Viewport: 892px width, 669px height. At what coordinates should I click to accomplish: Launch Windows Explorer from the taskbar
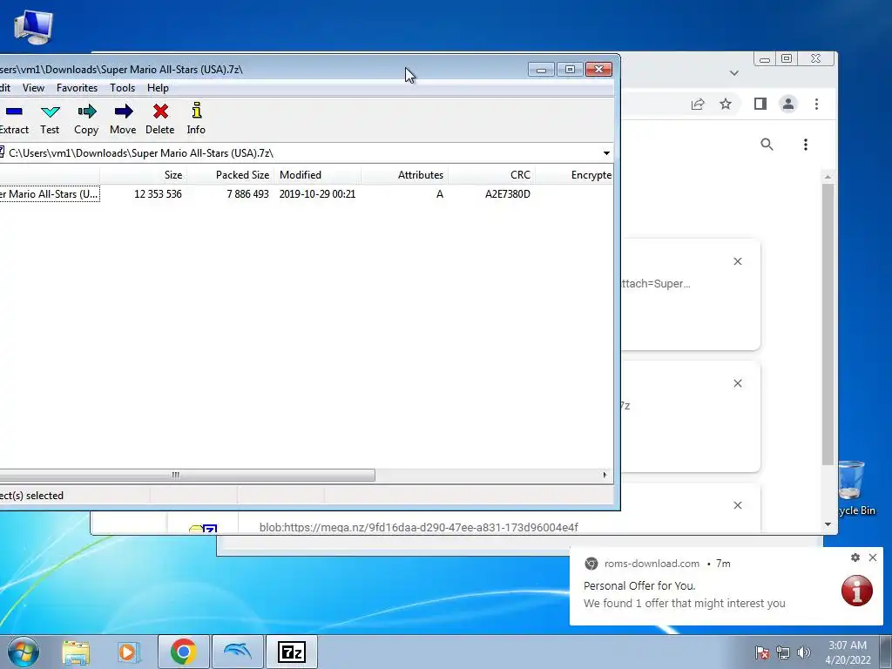pos(76,652)
